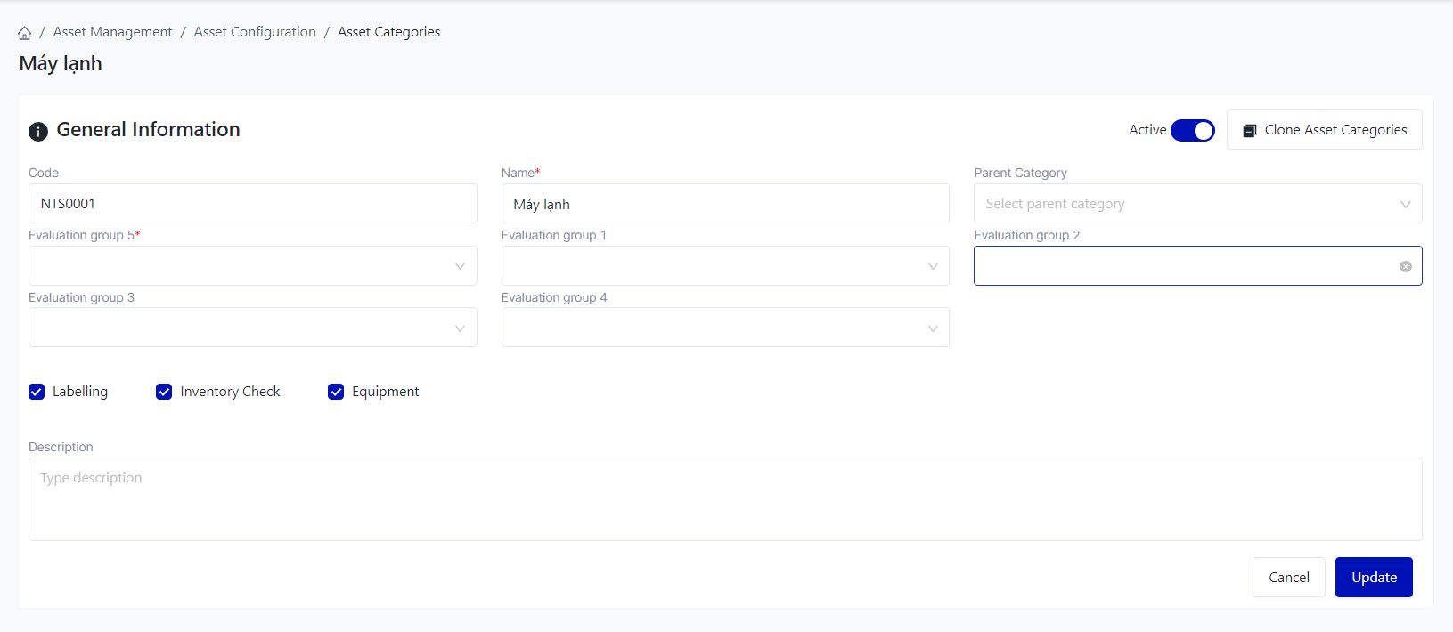Viewport: 1453px width, 632px height.
Task: Uncheck the Labelling checkbox
Action: click(x=37, y=392)
